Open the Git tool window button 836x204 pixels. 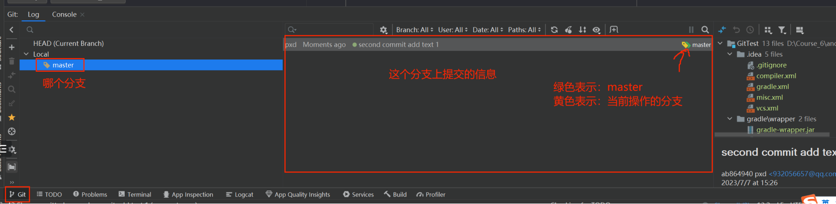(x=17, y=195)
